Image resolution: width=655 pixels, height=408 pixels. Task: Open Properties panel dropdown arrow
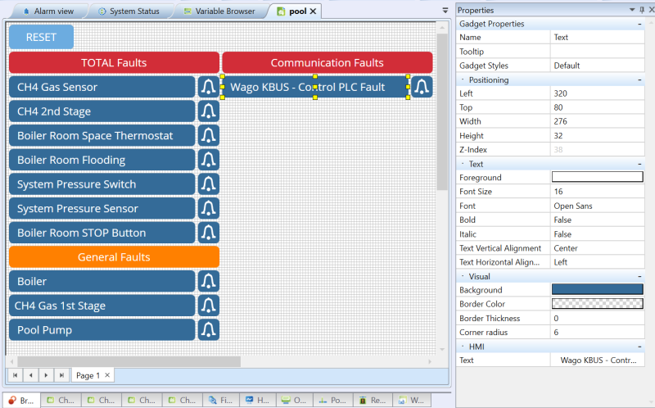coord(632,10)
